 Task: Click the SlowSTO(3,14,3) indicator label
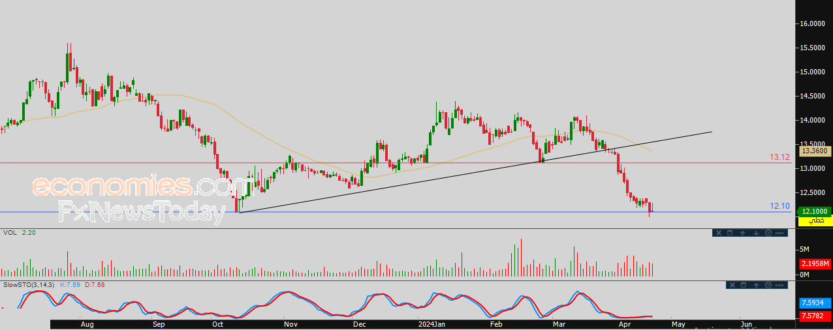pos(29,285)
